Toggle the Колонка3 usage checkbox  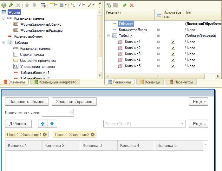[x=173, y=54]
